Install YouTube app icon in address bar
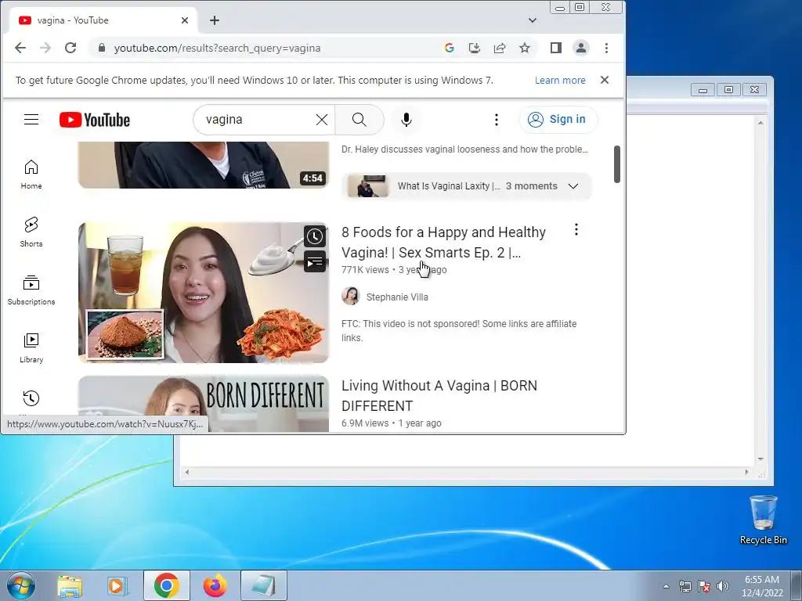 click(475, 48)
